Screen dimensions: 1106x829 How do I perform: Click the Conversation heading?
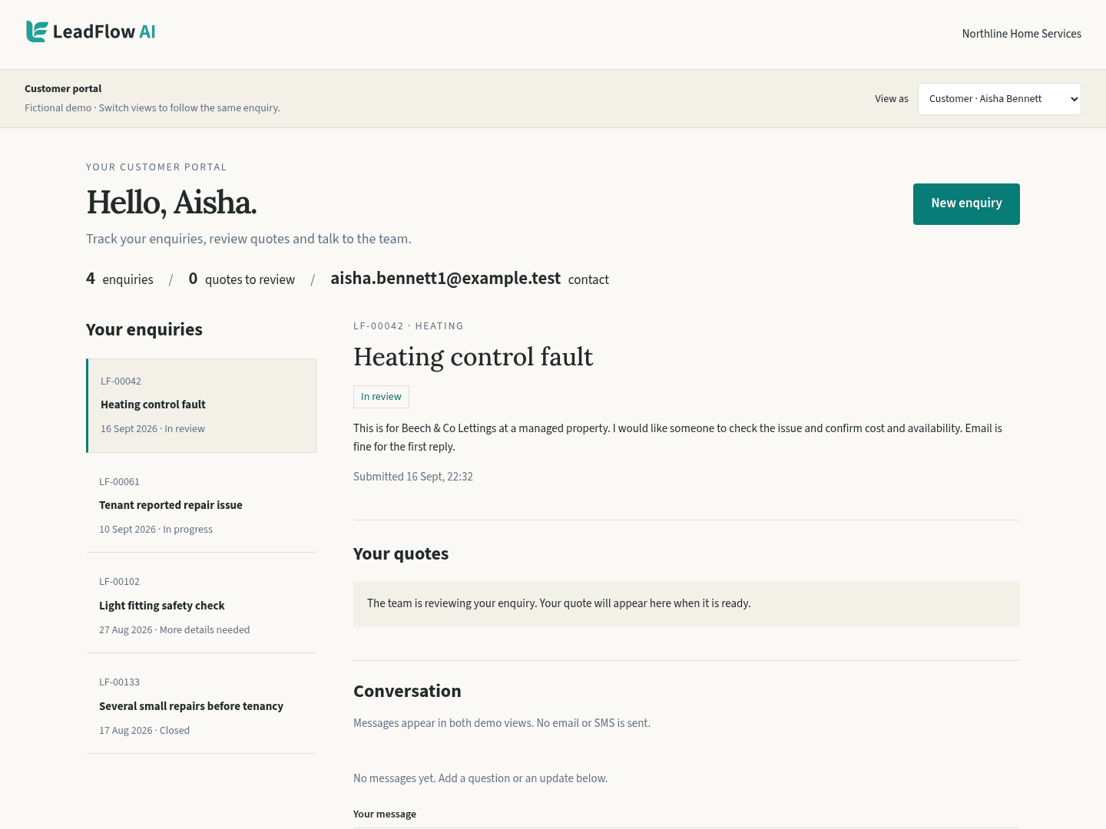click(x=407, y=692)
